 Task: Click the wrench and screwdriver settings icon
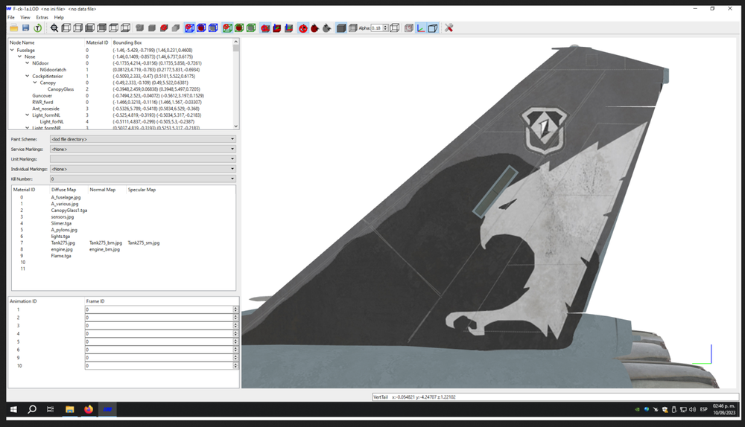click(448, 28)
